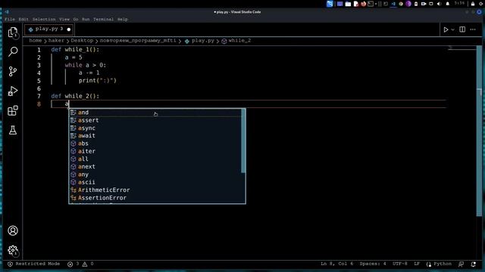Open the Run and Debug view

tap(13, 91)
